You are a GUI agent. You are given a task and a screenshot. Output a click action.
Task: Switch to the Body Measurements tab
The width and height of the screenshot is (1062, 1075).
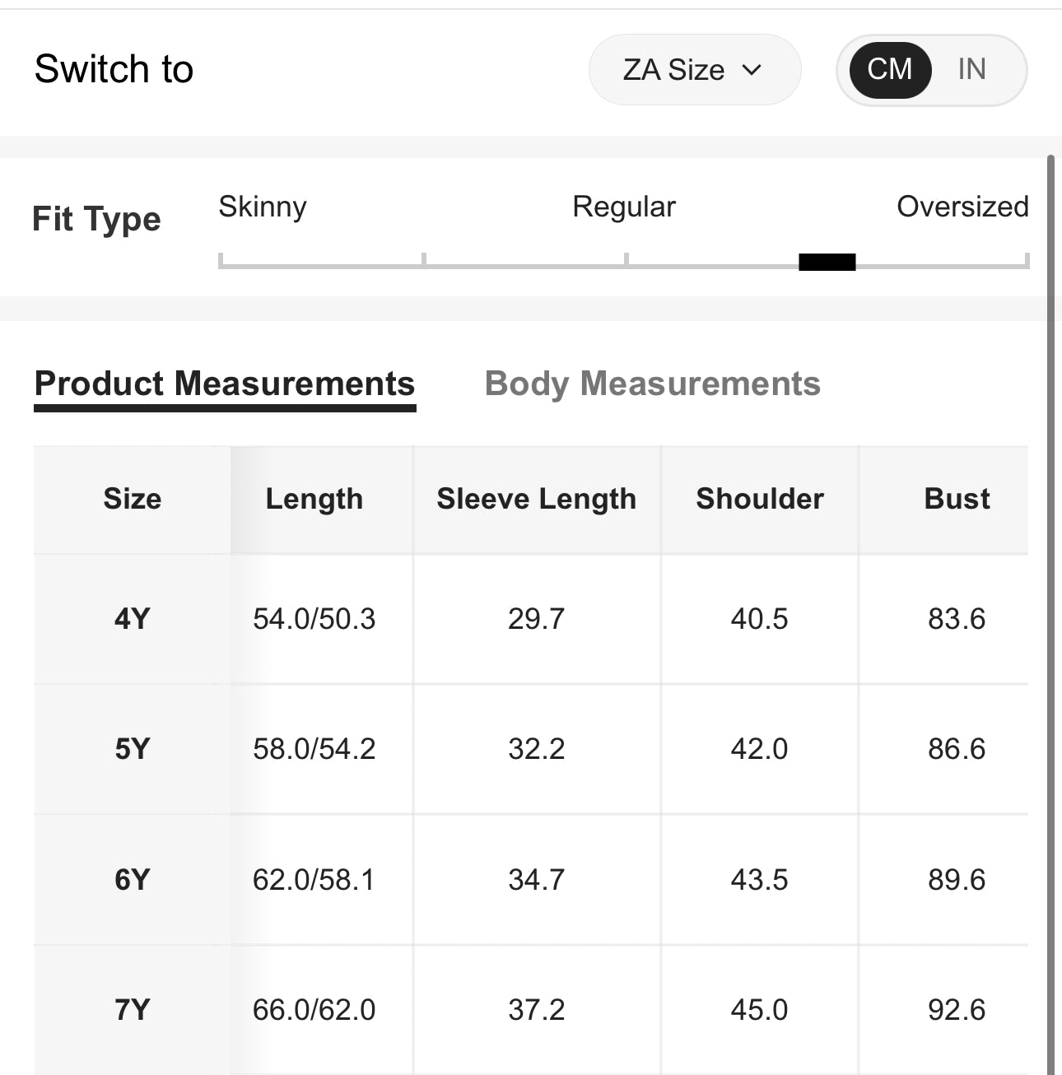pyautogui.click(x=652, y=384)
